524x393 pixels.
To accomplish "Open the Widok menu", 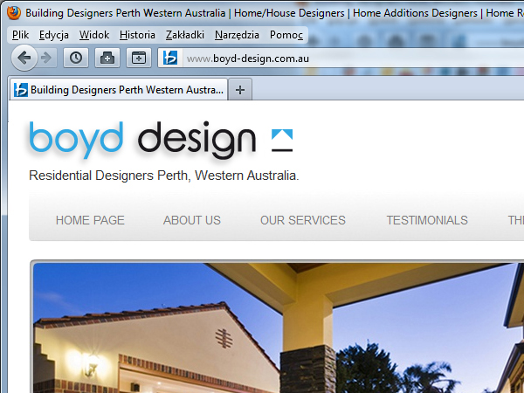I will point(94,35).
